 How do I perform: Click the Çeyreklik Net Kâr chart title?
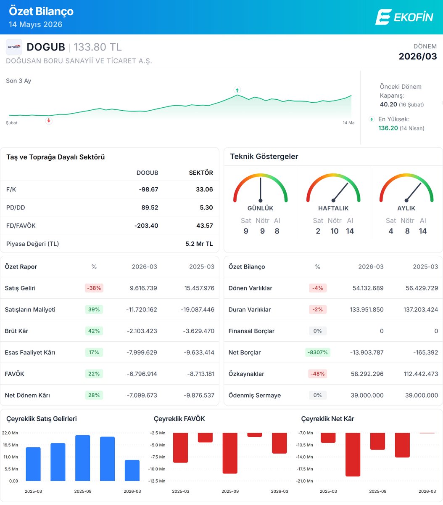327,419
